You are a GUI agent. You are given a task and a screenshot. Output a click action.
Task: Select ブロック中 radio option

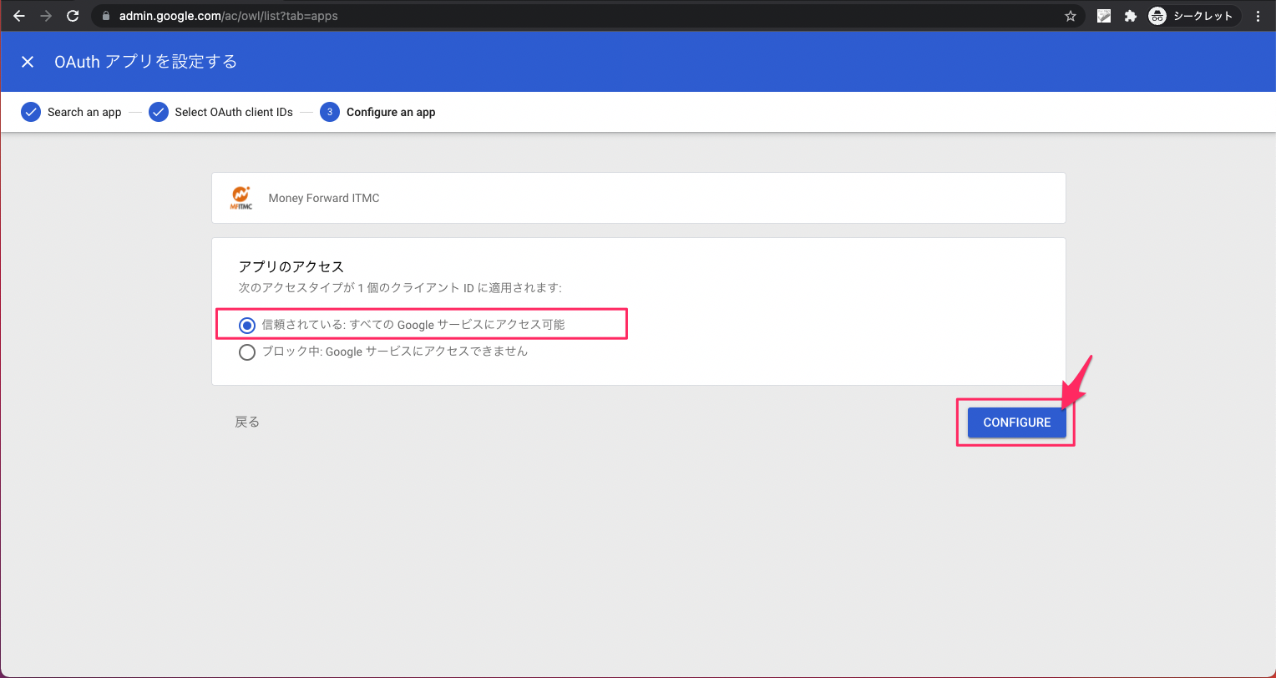tap(246, 352)
